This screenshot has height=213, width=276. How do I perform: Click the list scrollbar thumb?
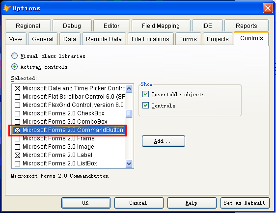pos(129,113)
